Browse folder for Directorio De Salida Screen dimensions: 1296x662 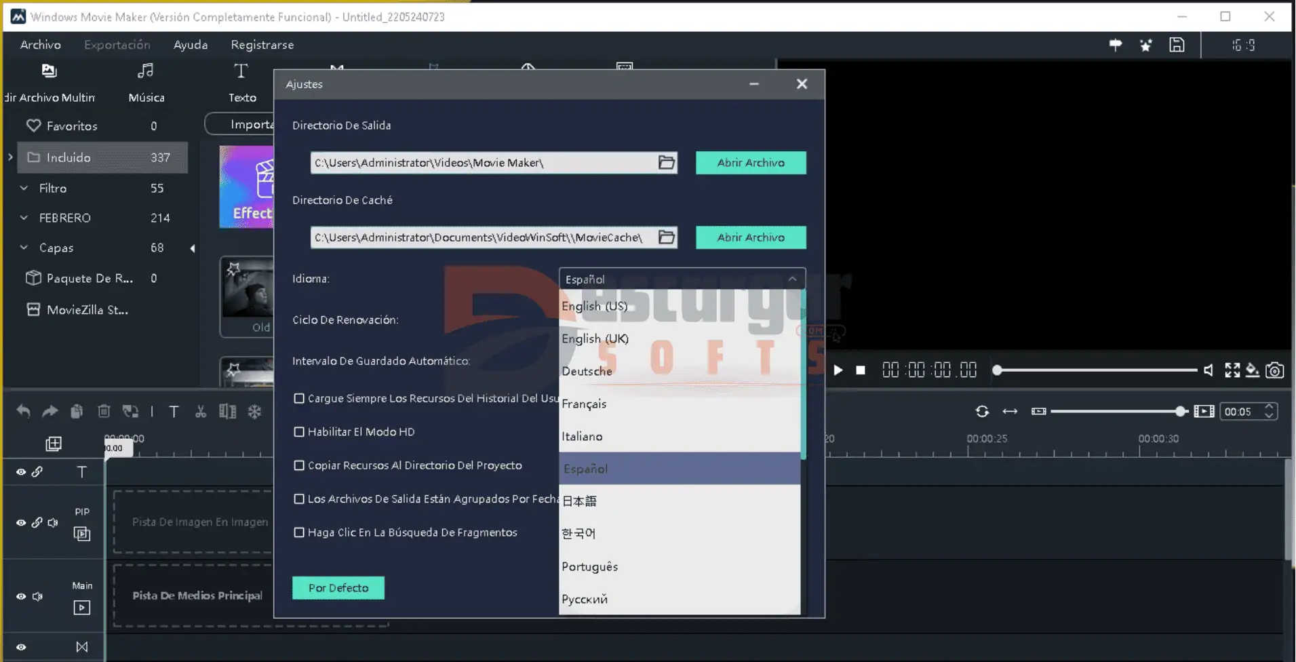click(x=667, y=163)
